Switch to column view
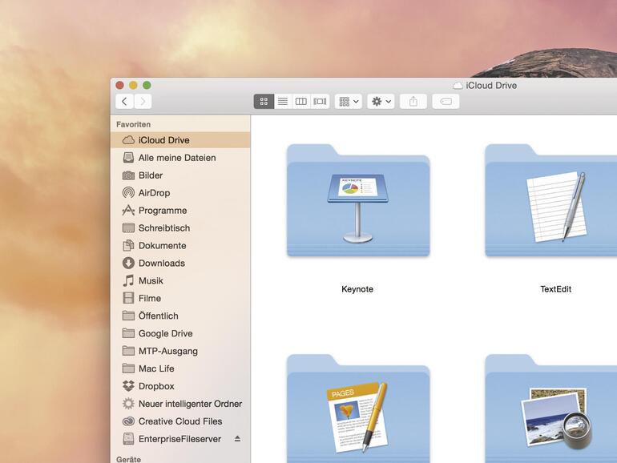Image resolution: width=617 pixels, height=463 pixels. (x=301, y=102)
